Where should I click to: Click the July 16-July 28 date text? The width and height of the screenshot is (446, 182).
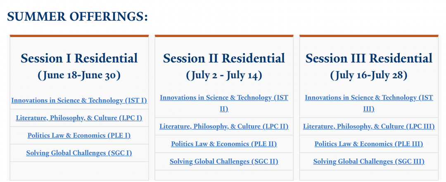click(369, 75)
